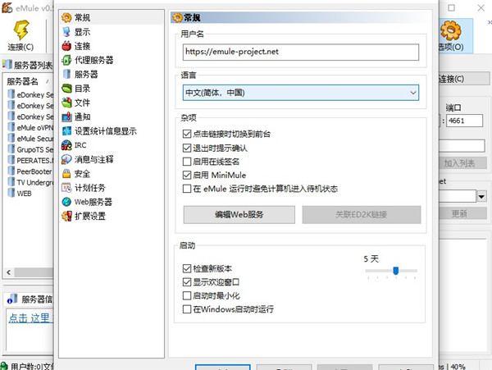The width and height of the screenshot is (492, 370).
Task: Click the 常规 gear icon in sidebar
Action: click(66, 17)
